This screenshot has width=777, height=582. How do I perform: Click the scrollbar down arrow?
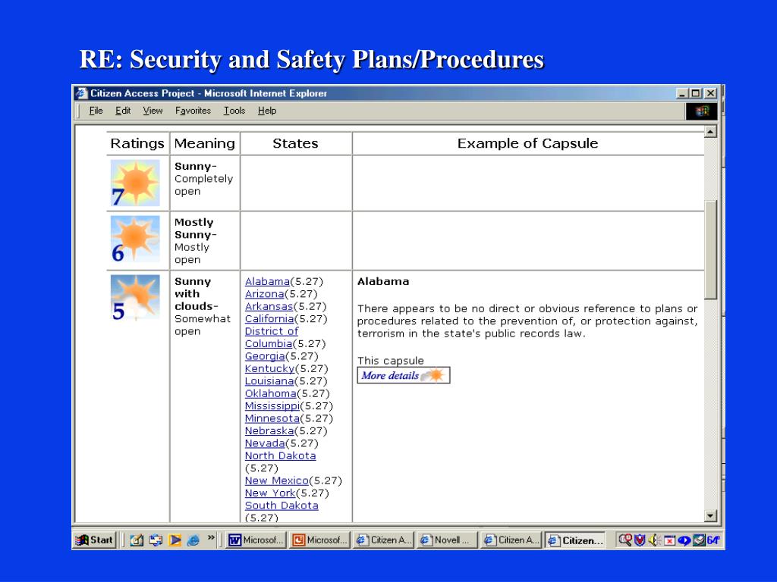point(710,516)
